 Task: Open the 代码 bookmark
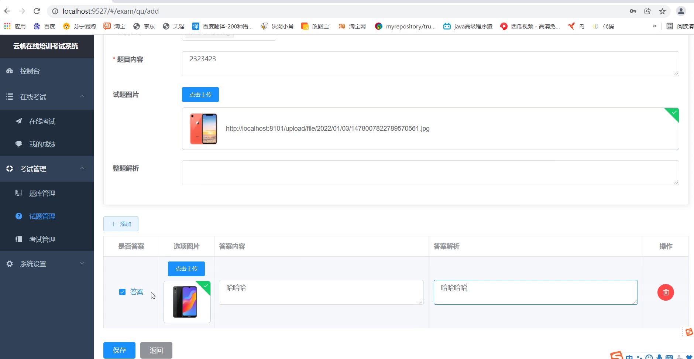tap(603, 26)
